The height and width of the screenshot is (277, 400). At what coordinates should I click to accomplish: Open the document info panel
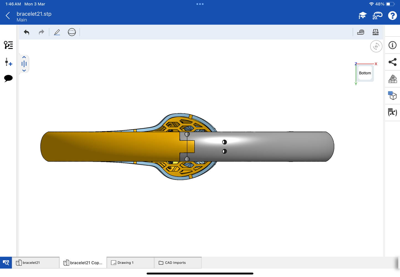click(392, 45)
